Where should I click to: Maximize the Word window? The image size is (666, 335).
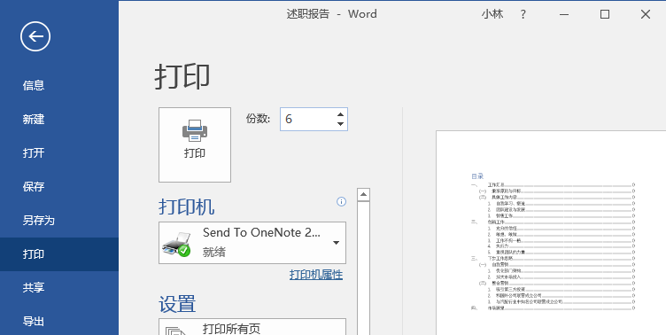pos(605,14)
